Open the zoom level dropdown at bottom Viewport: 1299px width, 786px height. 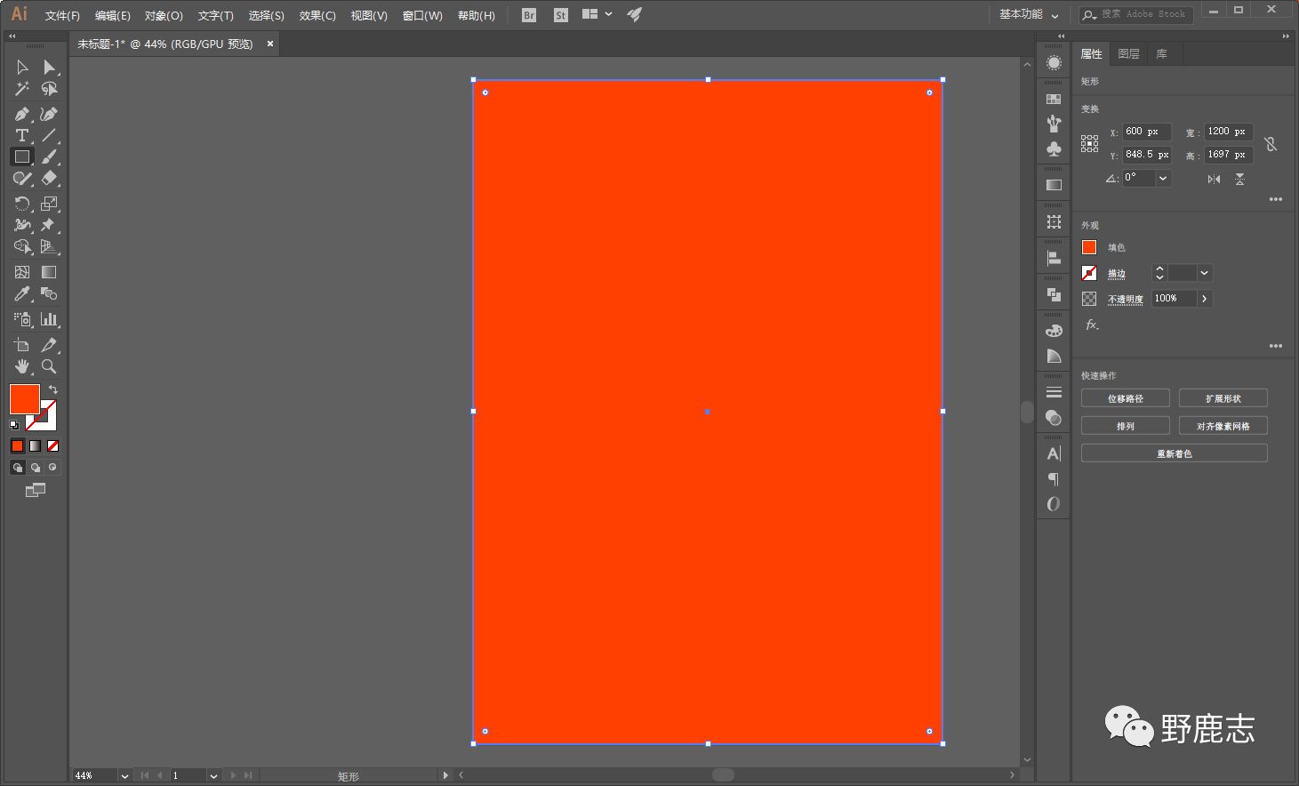tap(124, 775)
